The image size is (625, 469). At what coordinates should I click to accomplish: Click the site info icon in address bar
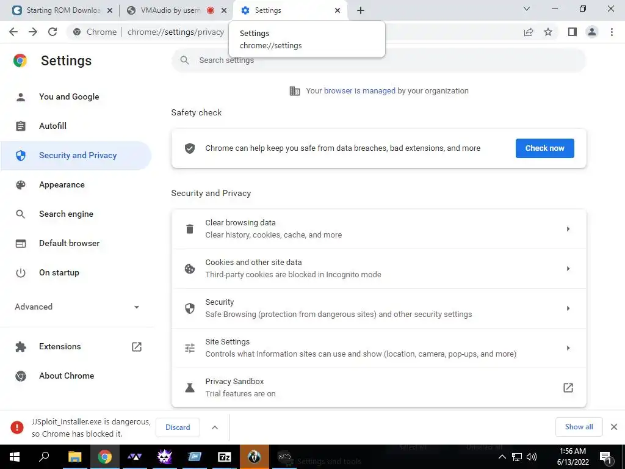click(77, 32)
